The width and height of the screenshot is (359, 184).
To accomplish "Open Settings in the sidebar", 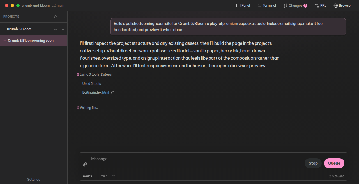I will click(34, 180).
